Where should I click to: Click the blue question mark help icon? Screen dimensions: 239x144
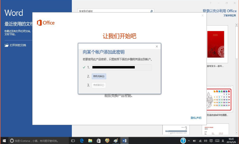[183, 141]
